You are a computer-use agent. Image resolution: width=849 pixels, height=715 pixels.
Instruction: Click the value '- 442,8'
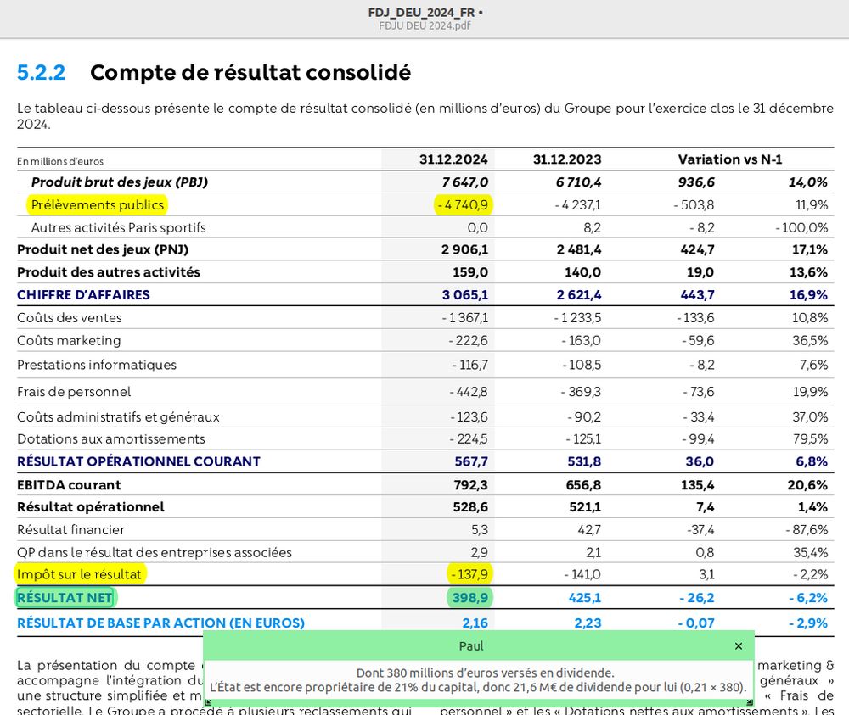(469, 392)
